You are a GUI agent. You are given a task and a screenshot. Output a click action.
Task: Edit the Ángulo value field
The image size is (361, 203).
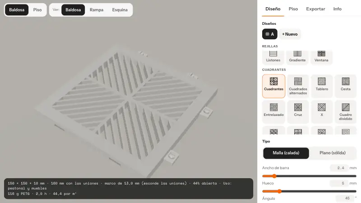click(345, 198)
